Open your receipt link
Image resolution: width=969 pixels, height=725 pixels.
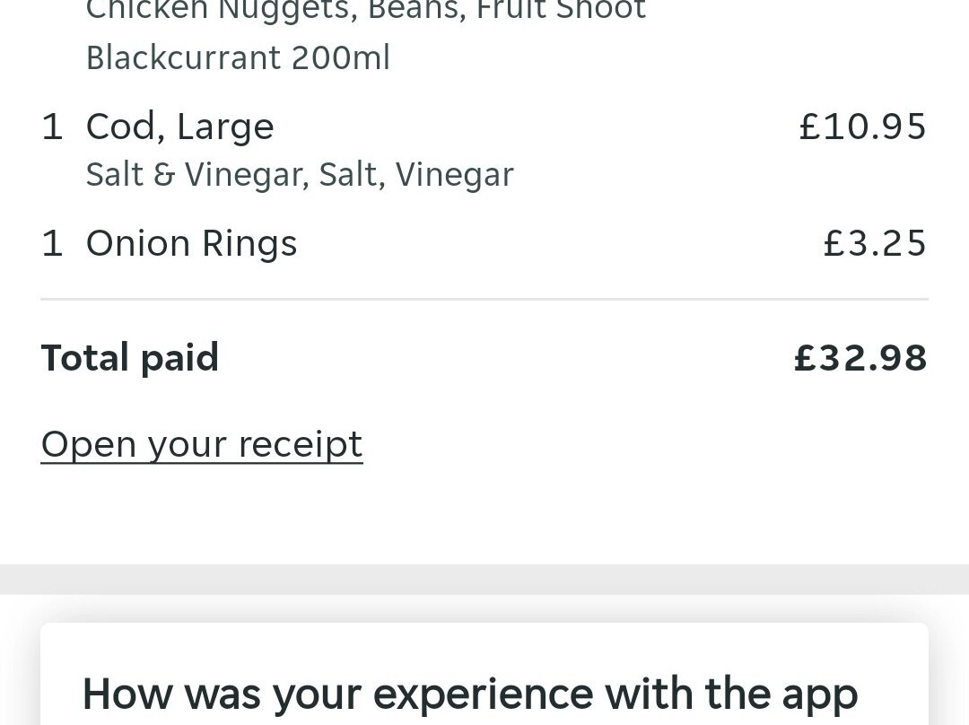(202, 444)
